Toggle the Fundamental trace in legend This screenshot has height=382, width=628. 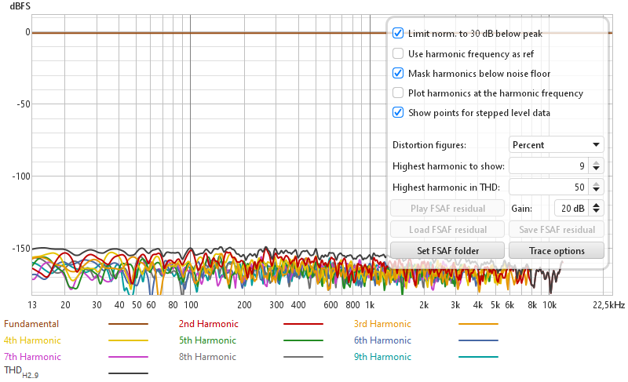click(x=31, y=324)
